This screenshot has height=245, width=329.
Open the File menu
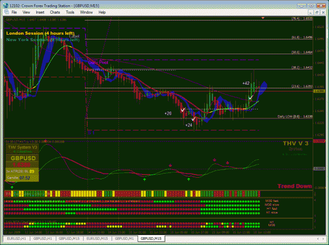point(14,13)
